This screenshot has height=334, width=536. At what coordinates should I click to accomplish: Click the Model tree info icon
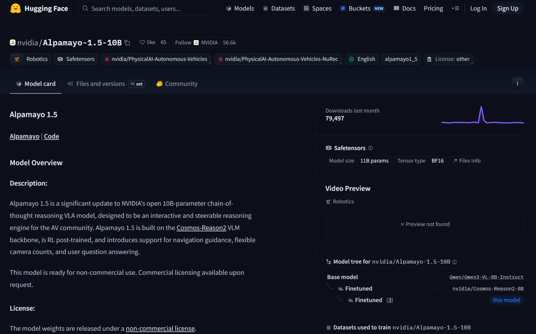pos(455,262)
